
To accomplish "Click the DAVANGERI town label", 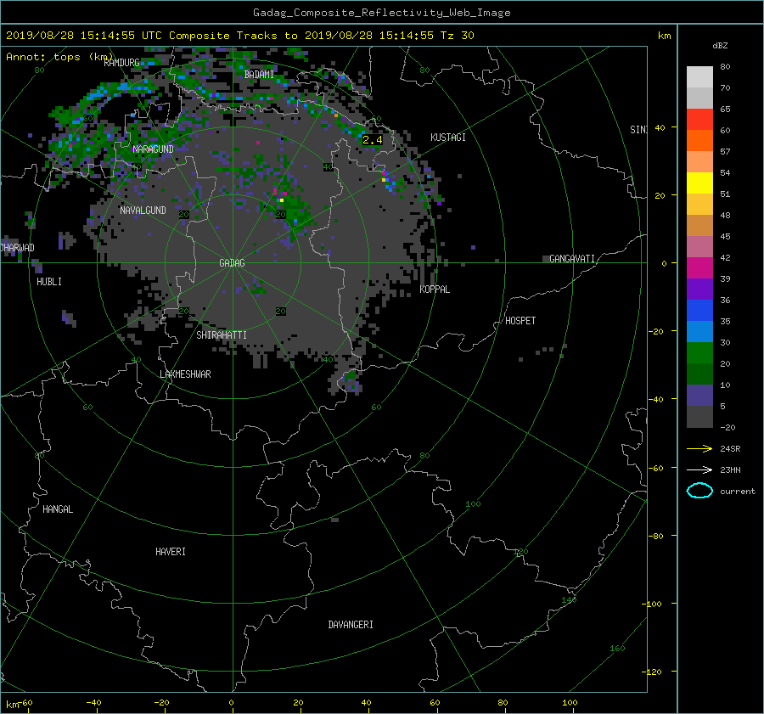I will [351, 625].
